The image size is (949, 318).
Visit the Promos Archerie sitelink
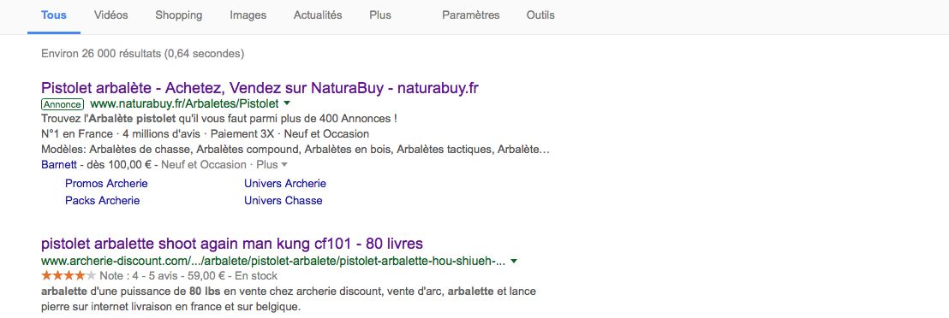[x=106, y=183]
